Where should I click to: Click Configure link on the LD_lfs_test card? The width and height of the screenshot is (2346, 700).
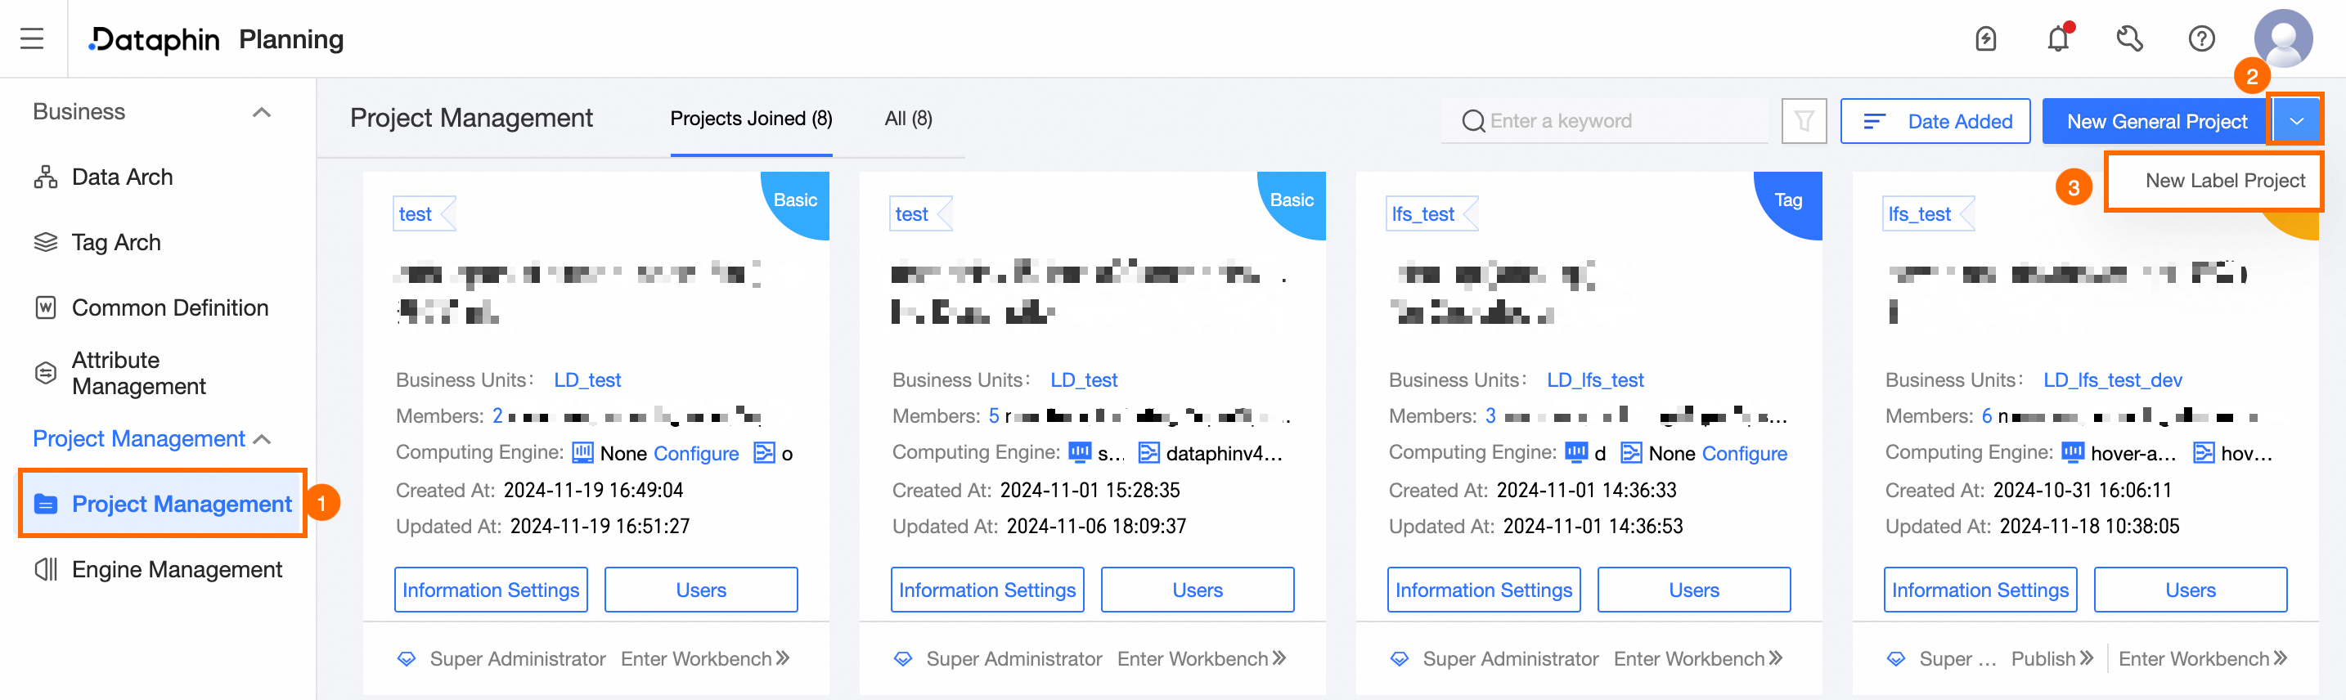pos(1744,453)
